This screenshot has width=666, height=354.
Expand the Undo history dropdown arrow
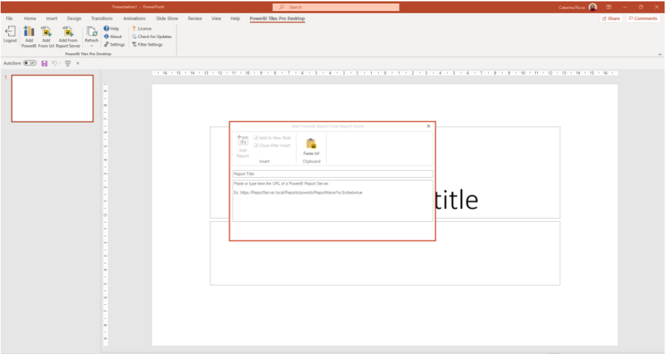(61, 63)
